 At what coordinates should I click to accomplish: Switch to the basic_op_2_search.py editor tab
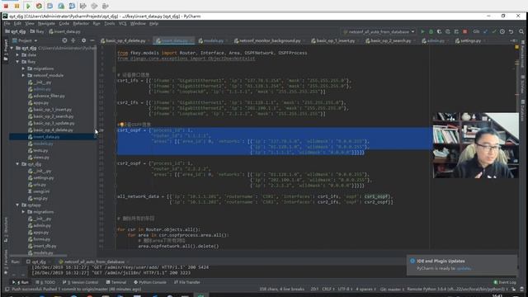(x=390, y=40)
